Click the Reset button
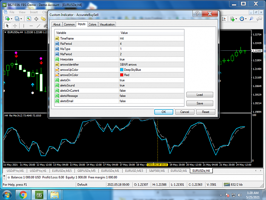 pos(206,112)
